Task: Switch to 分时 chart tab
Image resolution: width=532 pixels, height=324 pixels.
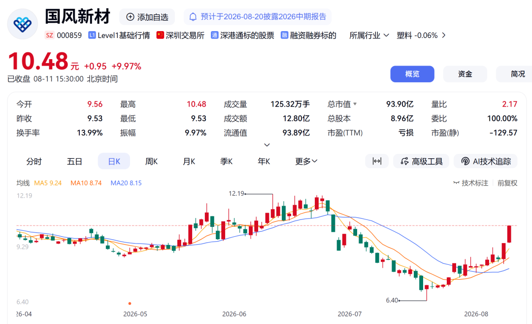Action: point(34,161)
